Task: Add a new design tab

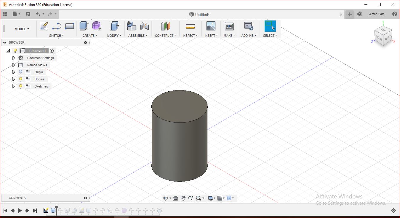Action: [350, 14]
